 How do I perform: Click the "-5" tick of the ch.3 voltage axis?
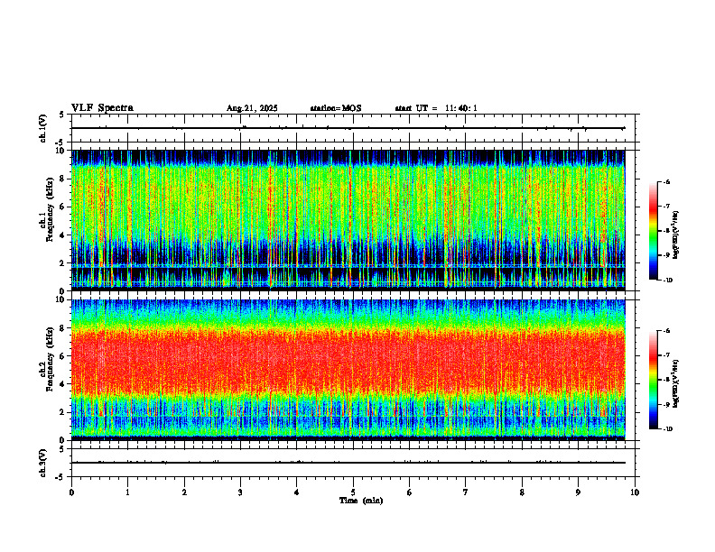60,477
